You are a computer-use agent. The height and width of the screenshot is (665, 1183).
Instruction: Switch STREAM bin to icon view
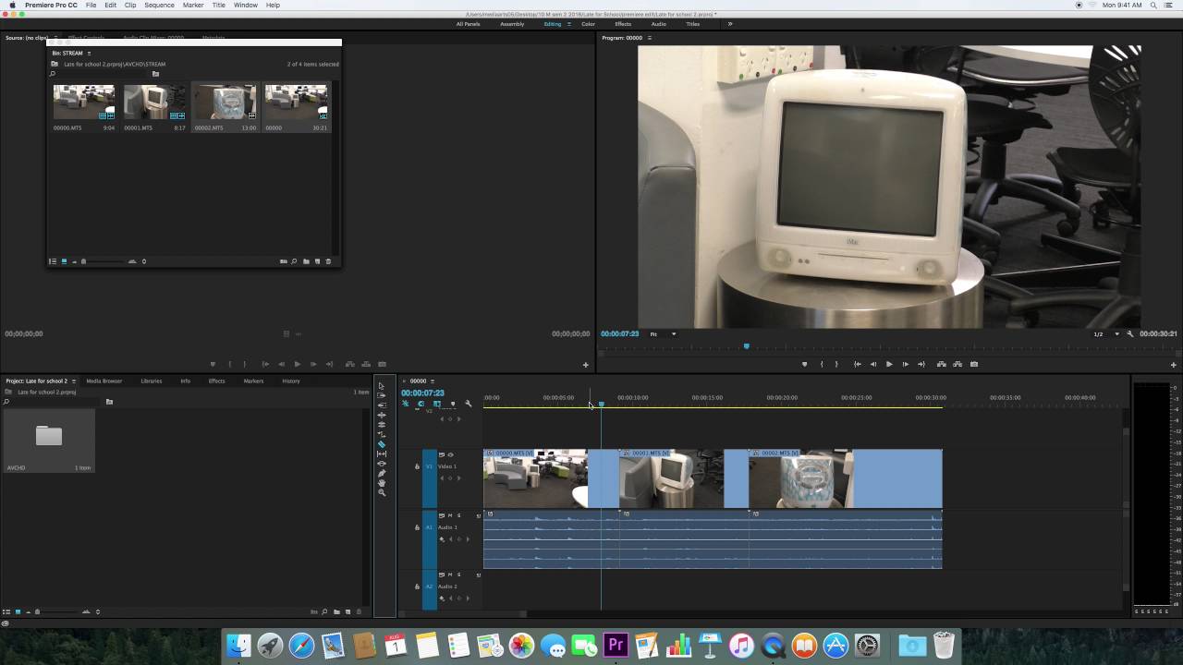click(64, 261)
